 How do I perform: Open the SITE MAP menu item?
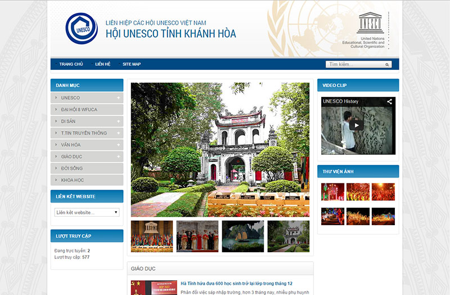click(132, 64)
